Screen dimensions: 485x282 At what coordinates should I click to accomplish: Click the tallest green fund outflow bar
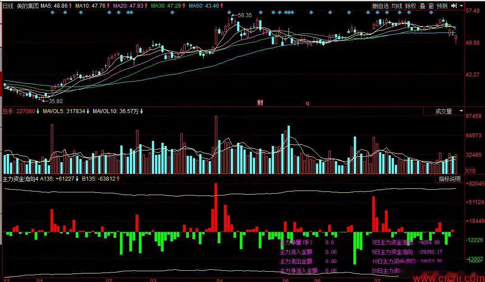tap(355, 248)
